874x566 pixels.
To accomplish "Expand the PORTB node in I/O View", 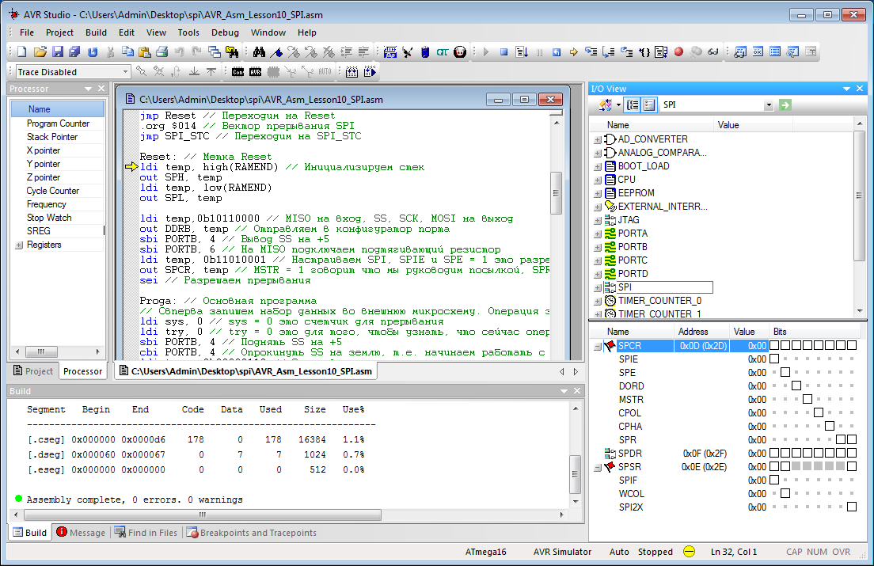I will coord(598,247).
